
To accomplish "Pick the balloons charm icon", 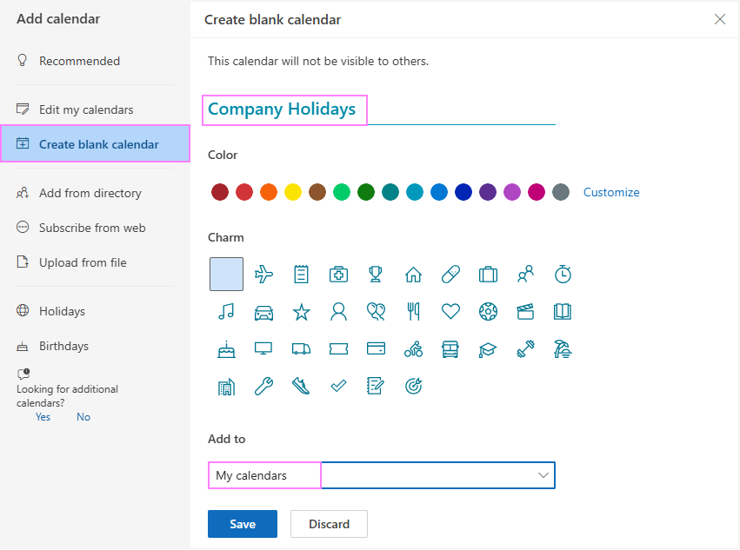I will coord(376,311).
